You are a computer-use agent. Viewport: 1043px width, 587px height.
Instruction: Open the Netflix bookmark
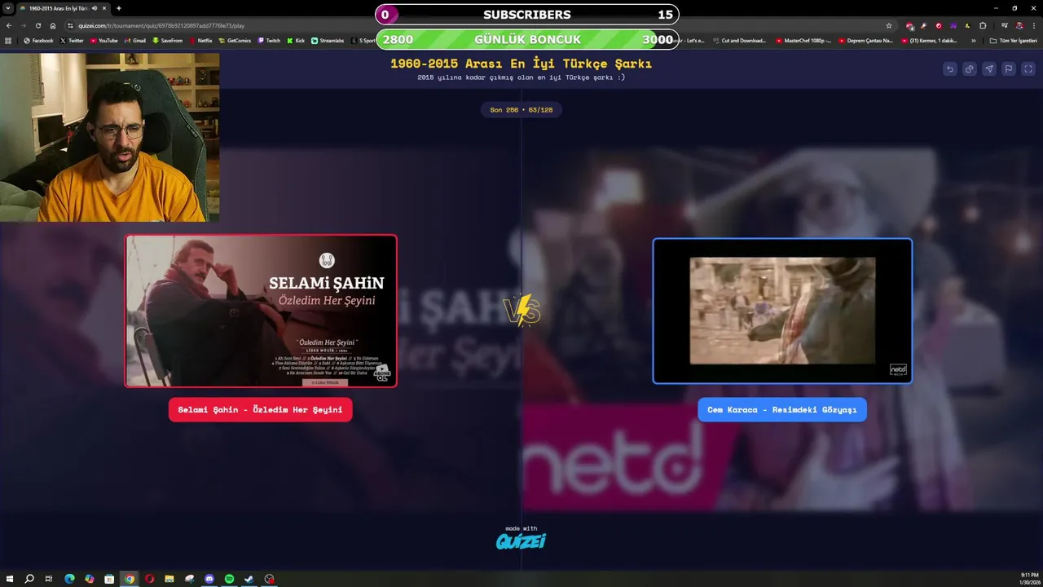click(201, 40)
